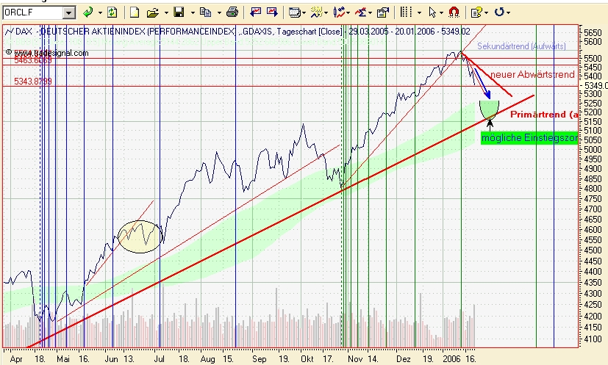Click the 'Nov' date axis label
Viewport: 608px width, 365px height.
pyautogui.click(x=355, y=359)
